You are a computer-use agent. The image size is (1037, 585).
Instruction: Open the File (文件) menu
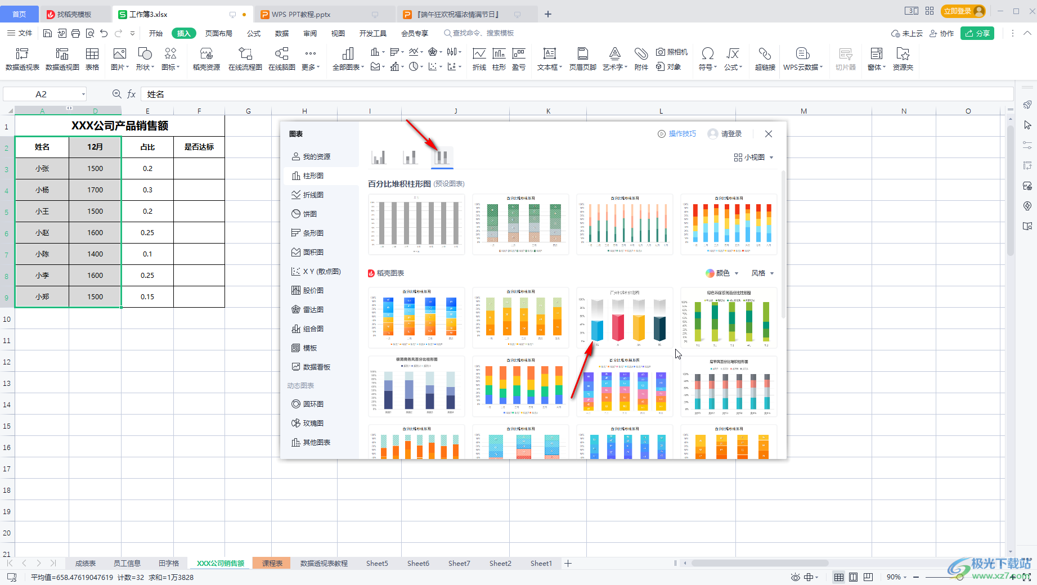20,33
